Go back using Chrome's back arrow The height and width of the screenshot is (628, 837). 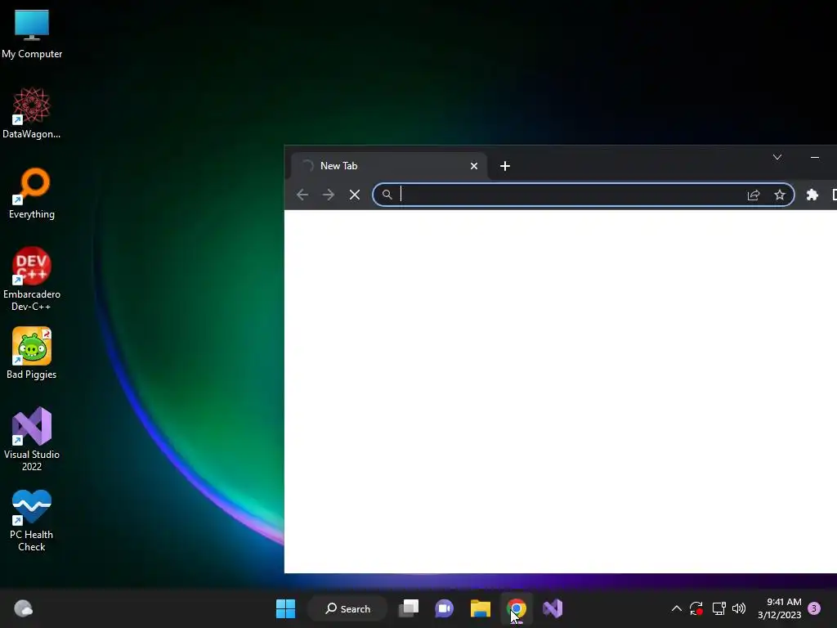click(302, 195)
